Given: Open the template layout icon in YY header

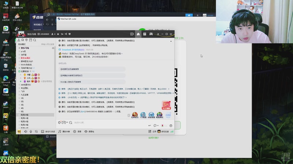Looking at the screenshot, I should point(145,34).
